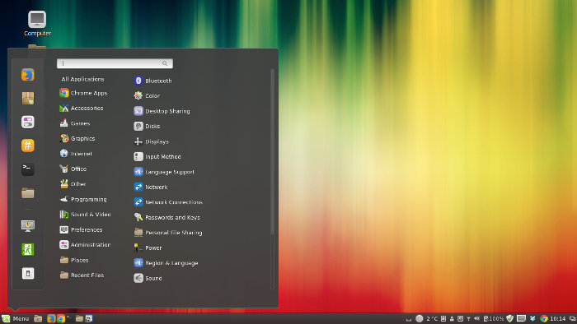Click the Menu button on the panel
Screen dimensions: 577x324
pos(16,318)
